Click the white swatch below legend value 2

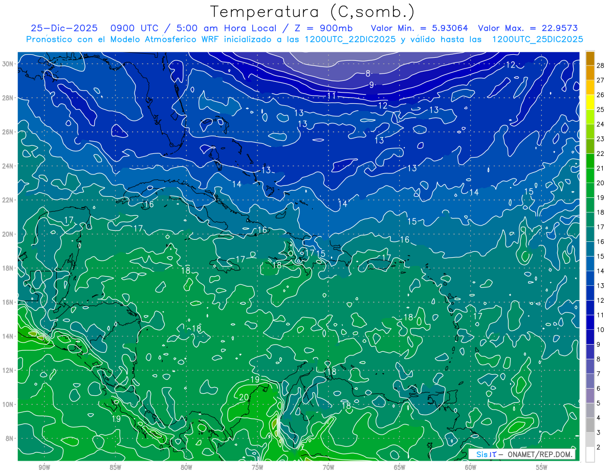tap(590, 454)
